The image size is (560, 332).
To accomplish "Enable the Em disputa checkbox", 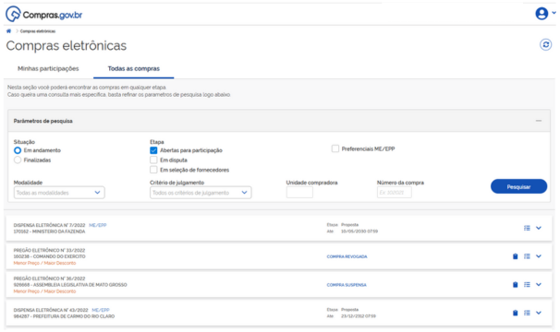I will click(x=153, y=160).
